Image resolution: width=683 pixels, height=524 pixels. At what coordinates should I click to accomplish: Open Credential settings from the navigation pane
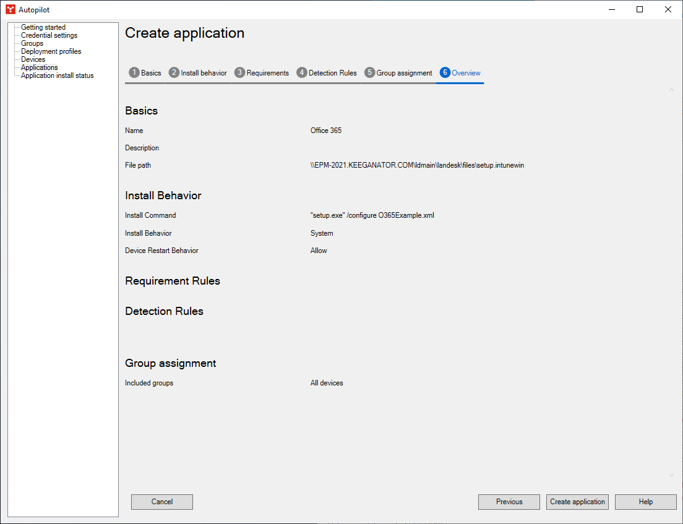(x=49, y=35)
